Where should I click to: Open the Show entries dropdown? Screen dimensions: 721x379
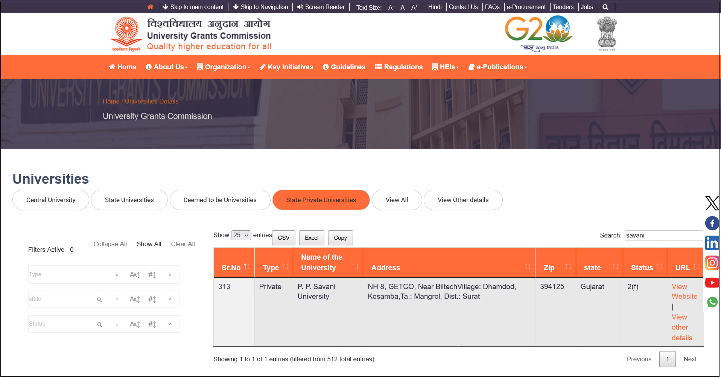[x=241, y=235]
